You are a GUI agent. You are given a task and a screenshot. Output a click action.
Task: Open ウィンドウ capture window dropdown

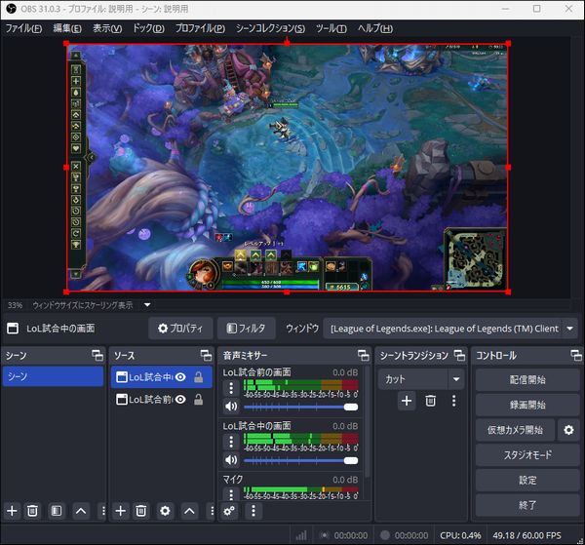coord(450,329)
